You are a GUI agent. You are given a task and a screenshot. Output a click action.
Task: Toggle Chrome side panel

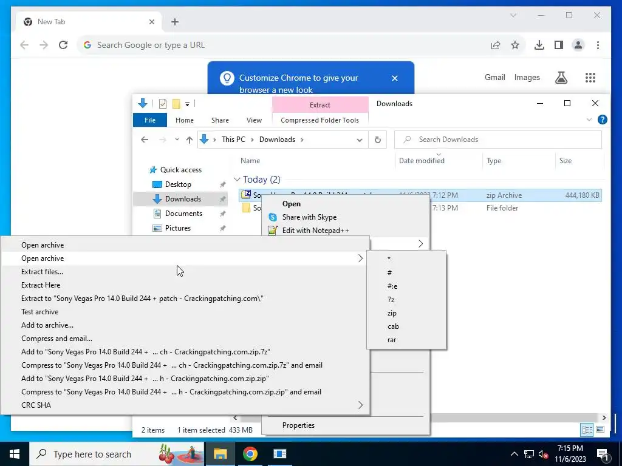(x=559, y=45)
